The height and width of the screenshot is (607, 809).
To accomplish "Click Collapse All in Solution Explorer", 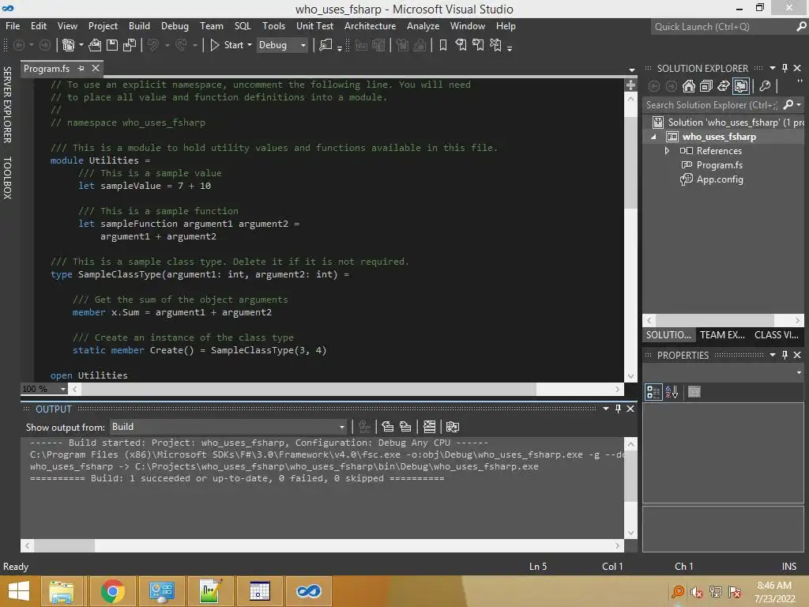I will click(706, 86).
